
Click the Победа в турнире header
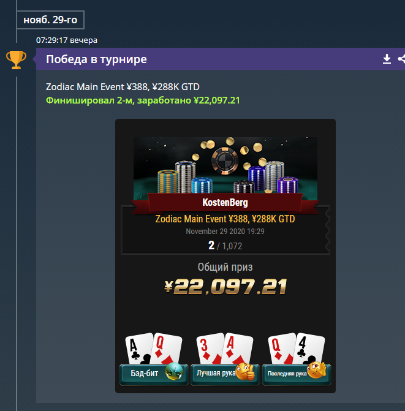click(x=96, y=59)
